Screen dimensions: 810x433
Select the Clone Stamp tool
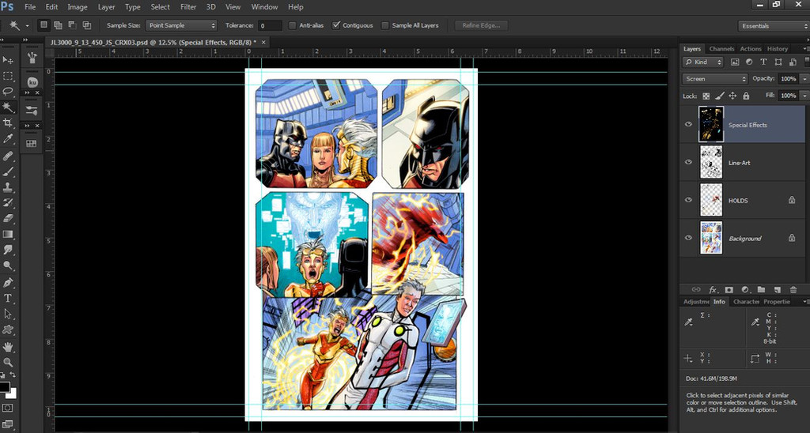[x=8, y=187]
